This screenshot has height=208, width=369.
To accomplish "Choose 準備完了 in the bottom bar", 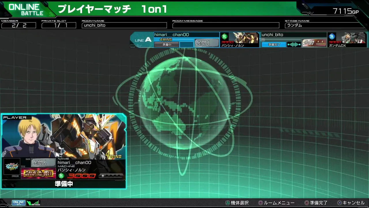I will tap(319, 203).
